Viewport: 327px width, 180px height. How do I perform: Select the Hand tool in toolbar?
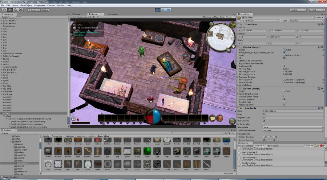pos(4,10)
